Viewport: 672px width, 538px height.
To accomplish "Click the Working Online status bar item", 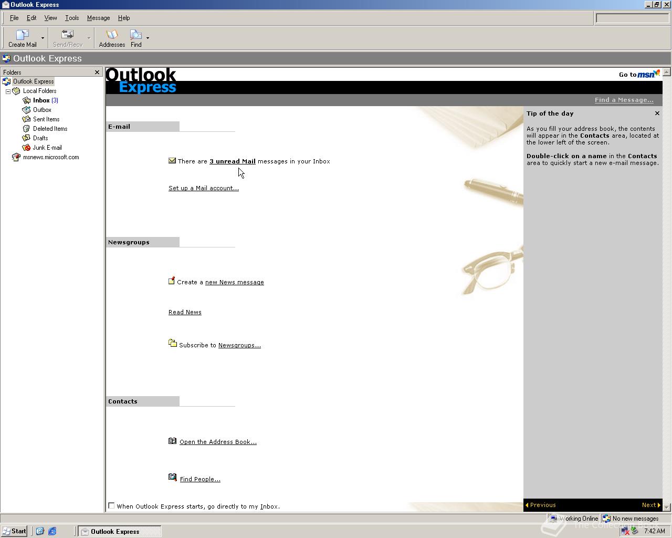I will pyautogui.click(x=573, y=519).
